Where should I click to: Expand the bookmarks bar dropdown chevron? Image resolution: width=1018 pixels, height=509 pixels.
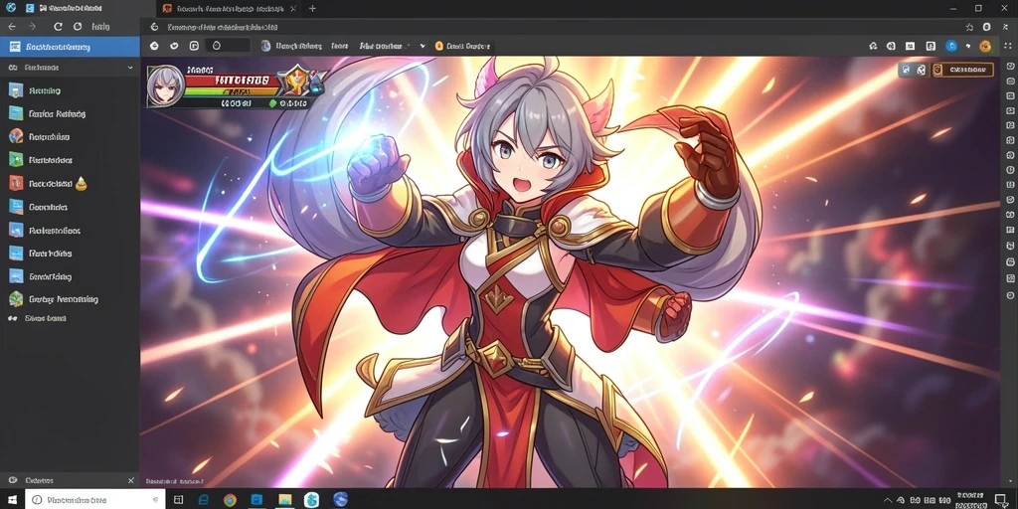422,46
